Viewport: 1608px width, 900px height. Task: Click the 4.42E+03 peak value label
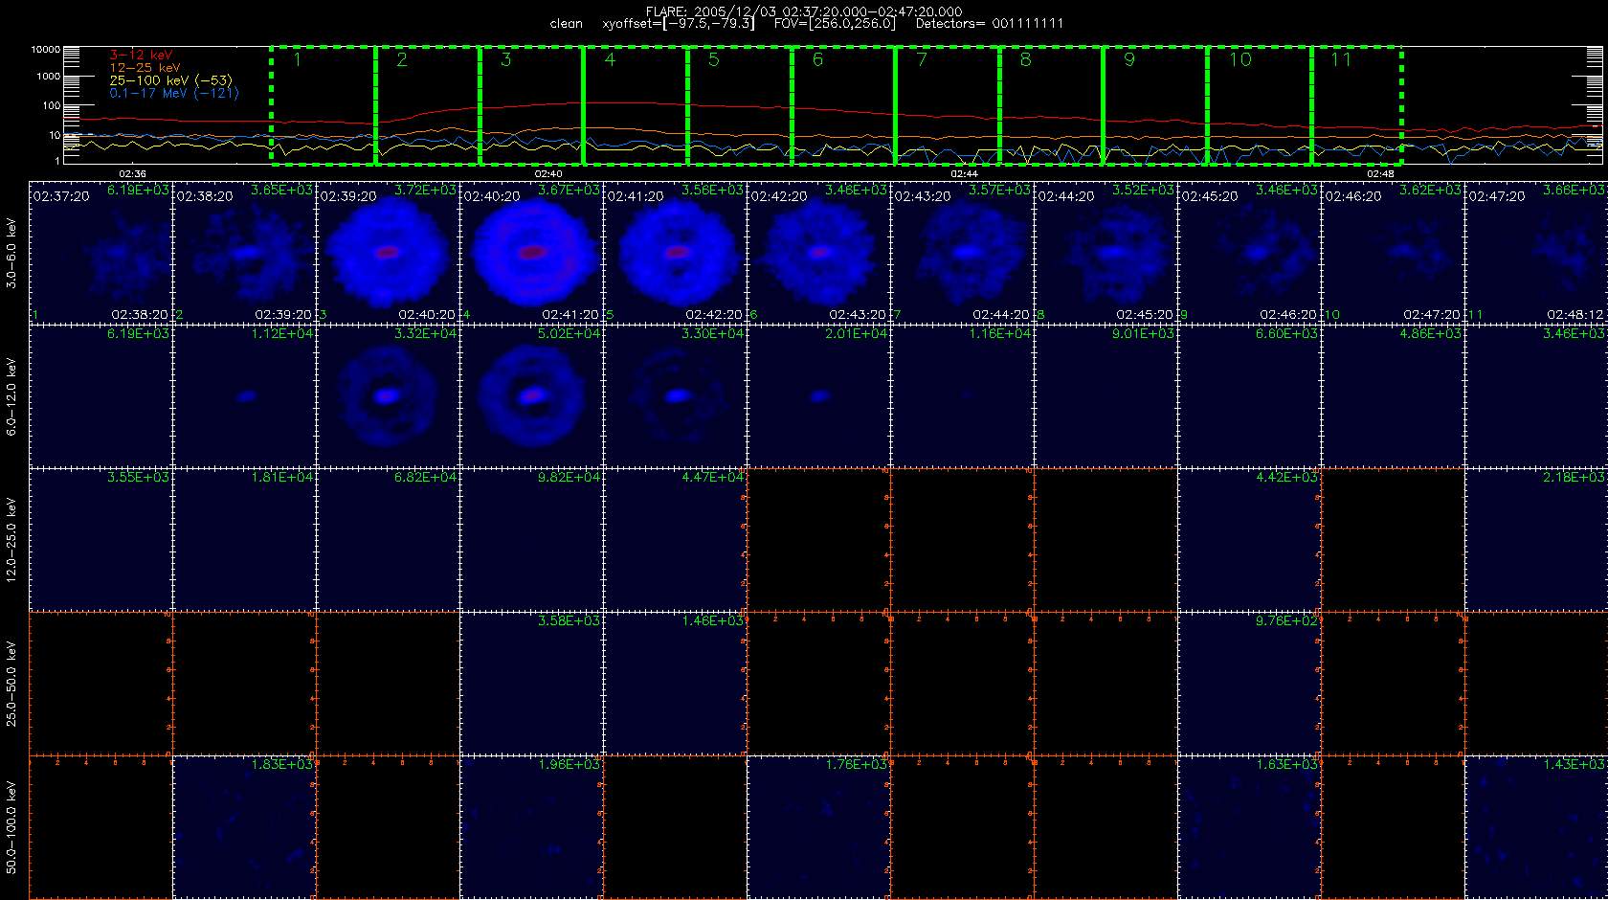pos(1286,477)
